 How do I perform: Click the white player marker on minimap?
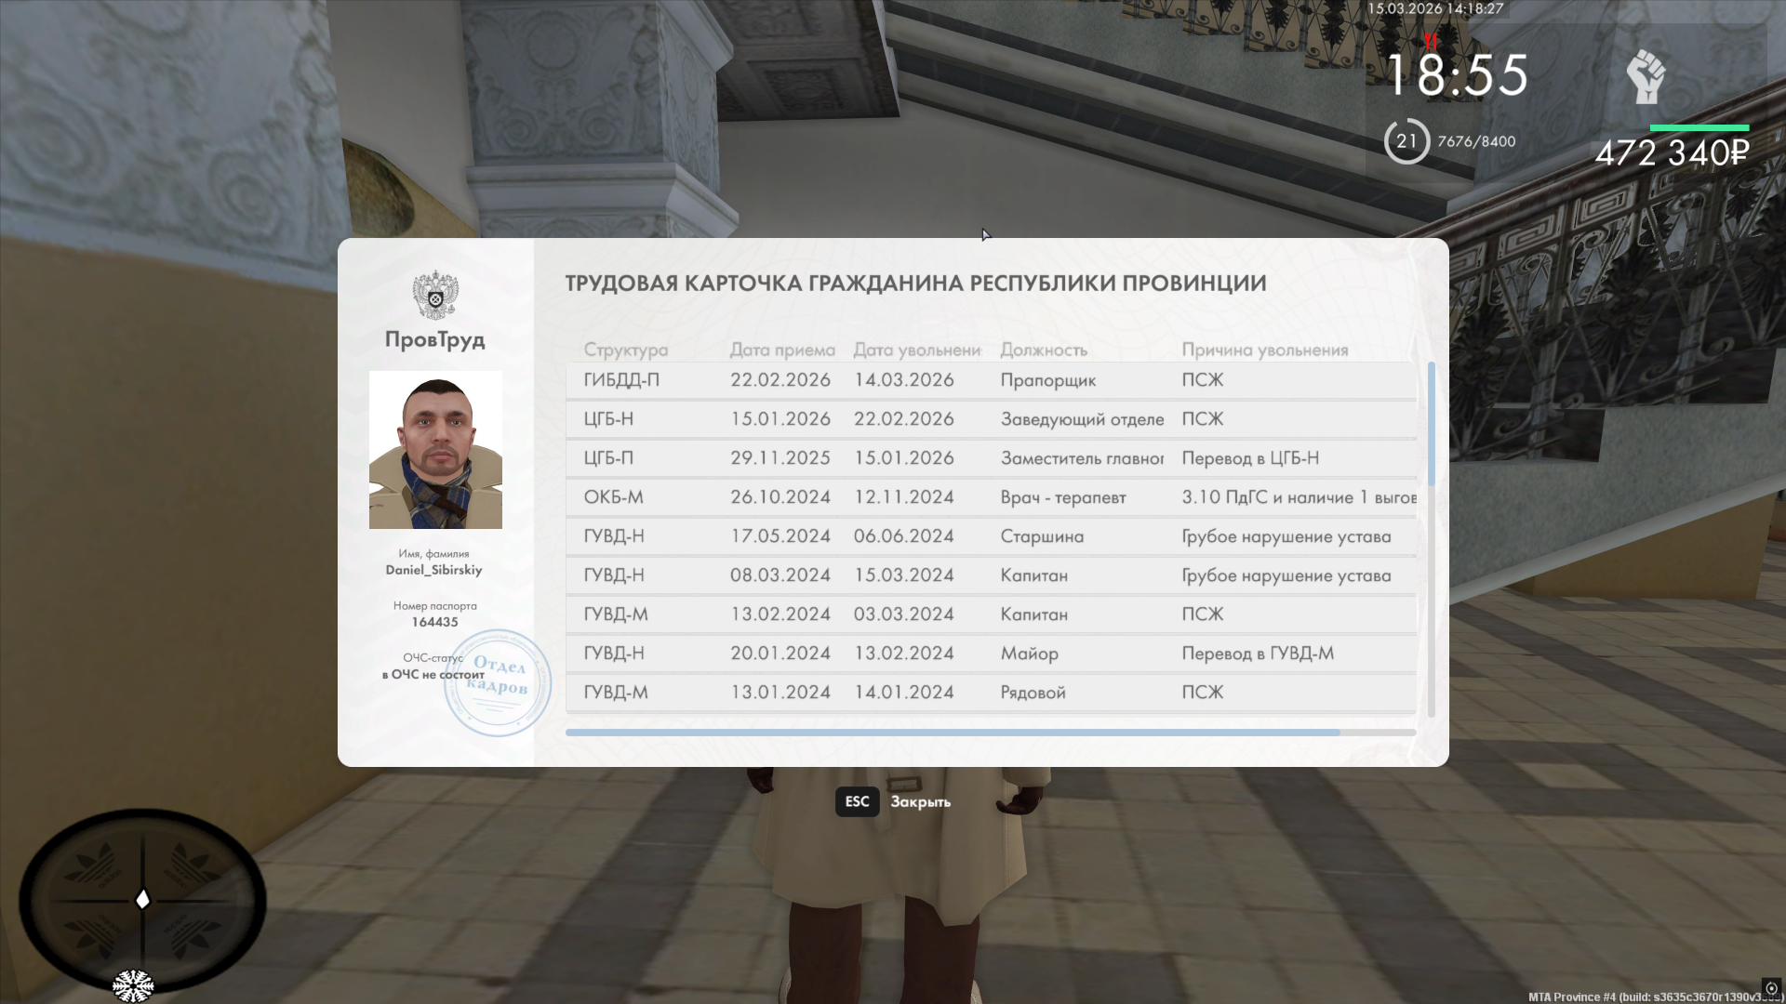143,899
